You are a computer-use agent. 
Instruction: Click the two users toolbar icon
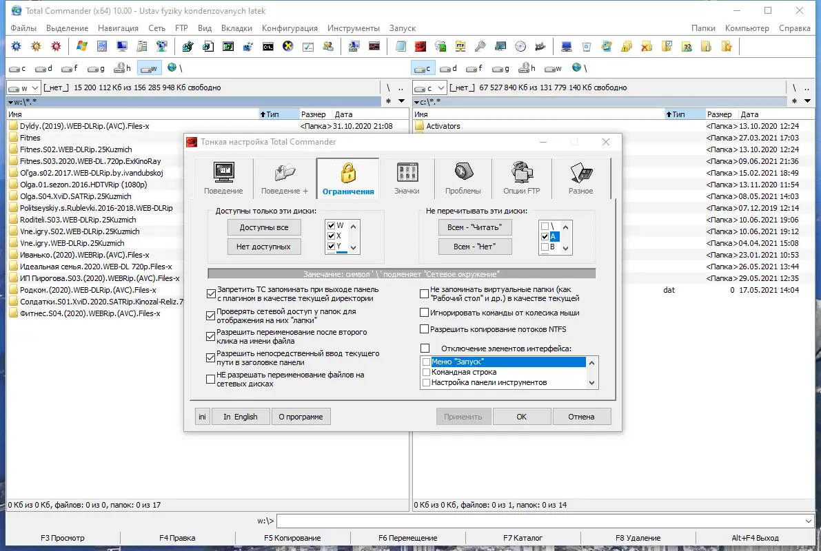[x=328, y=47]
